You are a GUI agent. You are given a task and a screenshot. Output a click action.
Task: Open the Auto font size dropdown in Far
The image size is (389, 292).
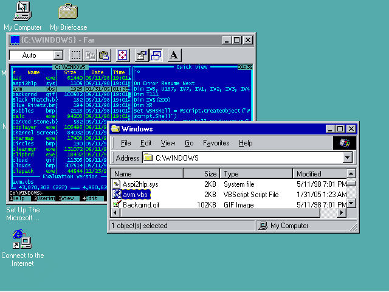coord(58,55)
